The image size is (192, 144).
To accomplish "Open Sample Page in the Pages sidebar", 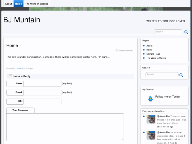I will 153,54.
